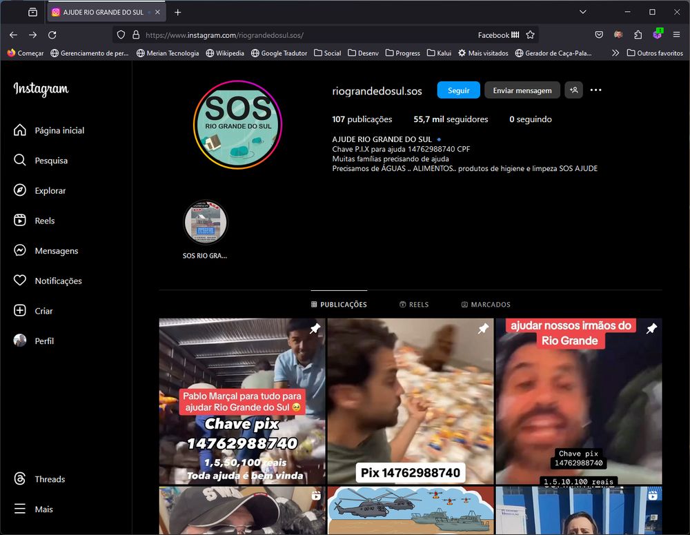
Task: Go forward in browser history
Action: [x=33, y=34]
